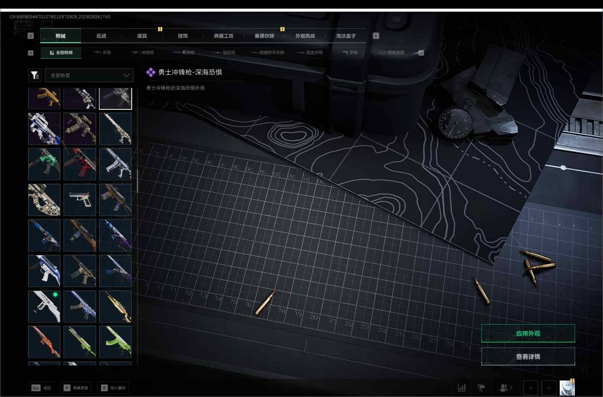Expand the 全部枪型 weapon type dropdown
The width and height of the screenshot is (603, 397).
89,75
